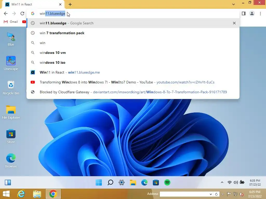This screenshot has width=266, height=199.
Task: Open Settings gear in Win11 taskbar
Action: tap(122, 182)
